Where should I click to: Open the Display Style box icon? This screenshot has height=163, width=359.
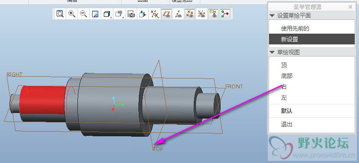click(x=107, y=14)
